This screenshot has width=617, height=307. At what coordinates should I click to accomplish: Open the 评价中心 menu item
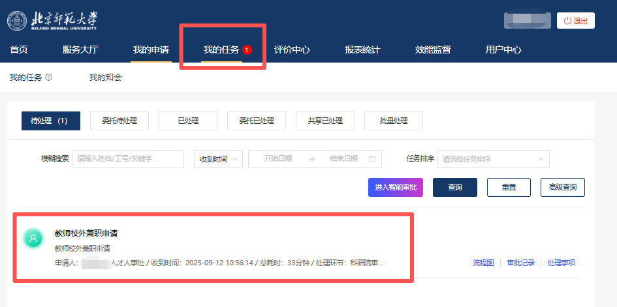(x=292, y=50)
